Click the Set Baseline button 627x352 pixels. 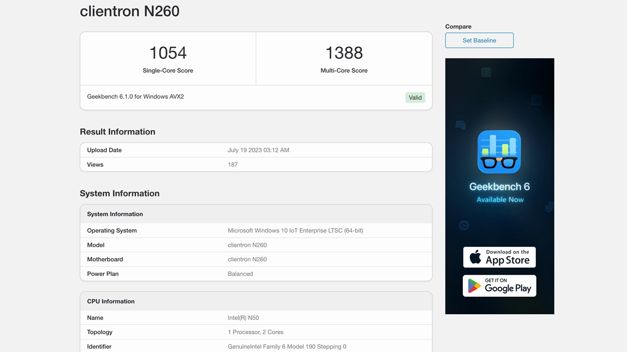point(479,40)
